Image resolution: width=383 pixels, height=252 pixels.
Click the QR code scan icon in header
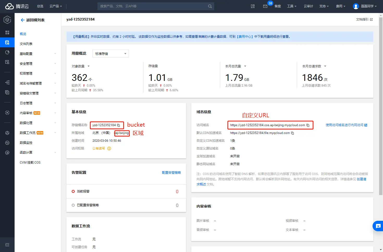click(253, 6)
